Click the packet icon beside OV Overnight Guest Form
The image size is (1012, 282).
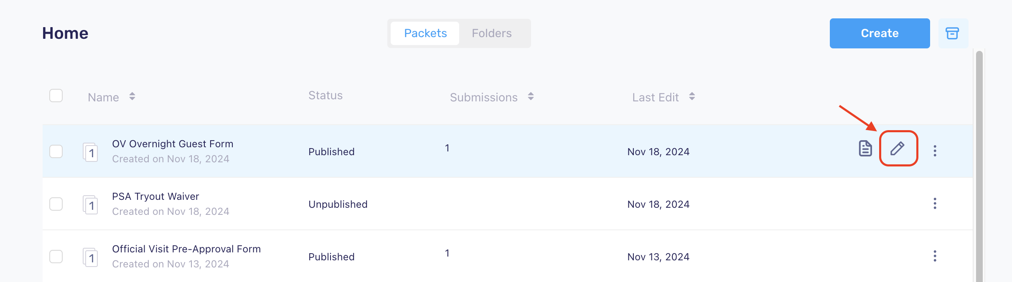pyautogui.click(x=90, y=152)
